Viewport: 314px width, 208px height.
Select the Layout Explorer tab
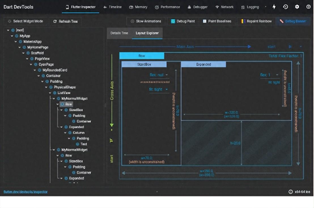(147, 33)
